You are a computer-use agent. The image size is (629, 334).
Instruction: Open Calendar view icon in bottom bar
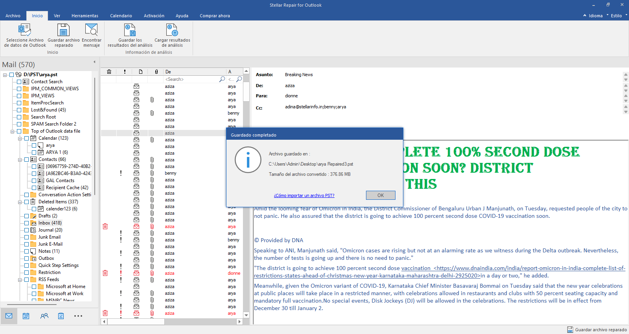(x=26, y=316)
